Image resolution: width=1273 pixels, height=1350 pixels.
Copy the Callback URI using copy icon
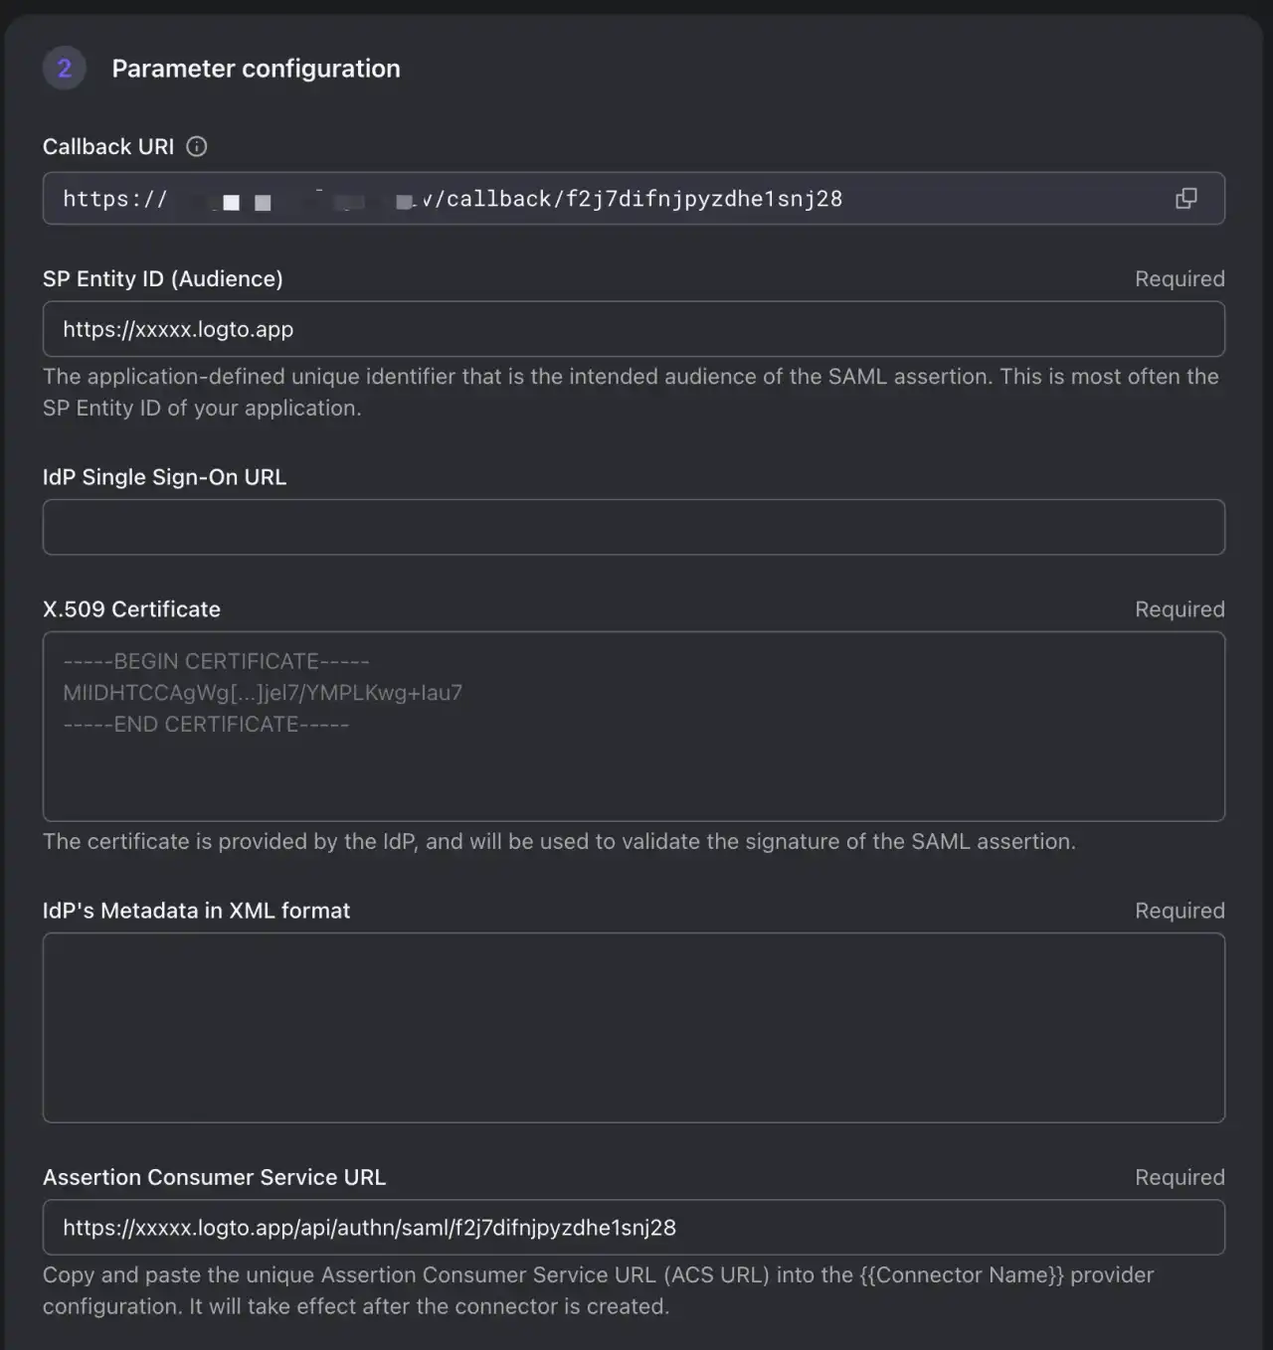coord(1185,199)
